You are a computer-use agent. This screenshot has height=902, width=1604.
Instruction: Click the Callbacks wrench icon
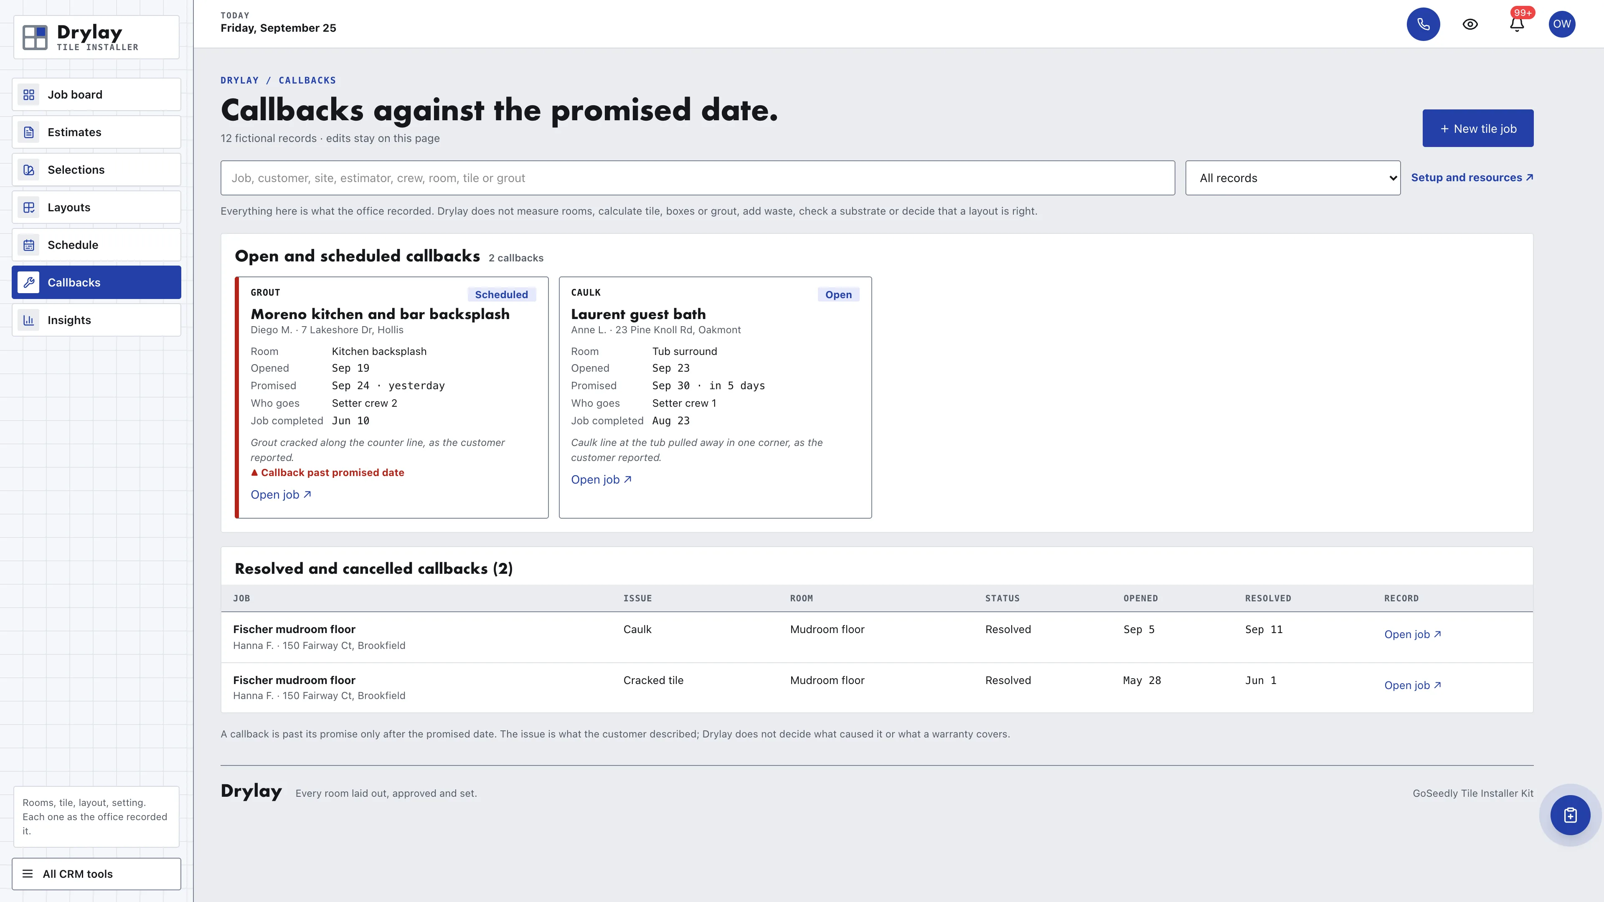[x=29, y=283]
